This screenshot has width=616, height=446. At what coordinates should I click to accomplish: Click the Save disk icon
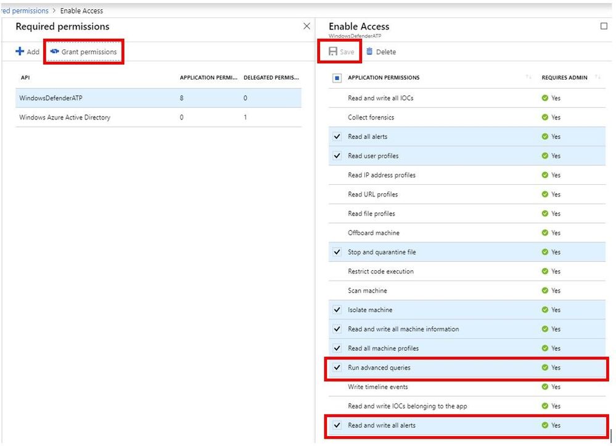coord(333,51)
